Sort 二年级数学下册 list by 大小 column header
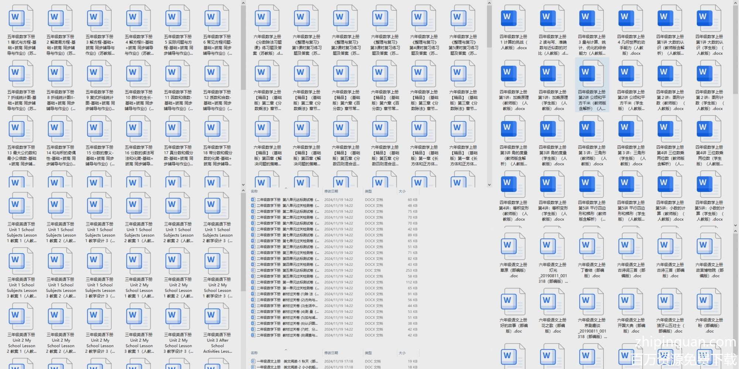 pos(402,192)
